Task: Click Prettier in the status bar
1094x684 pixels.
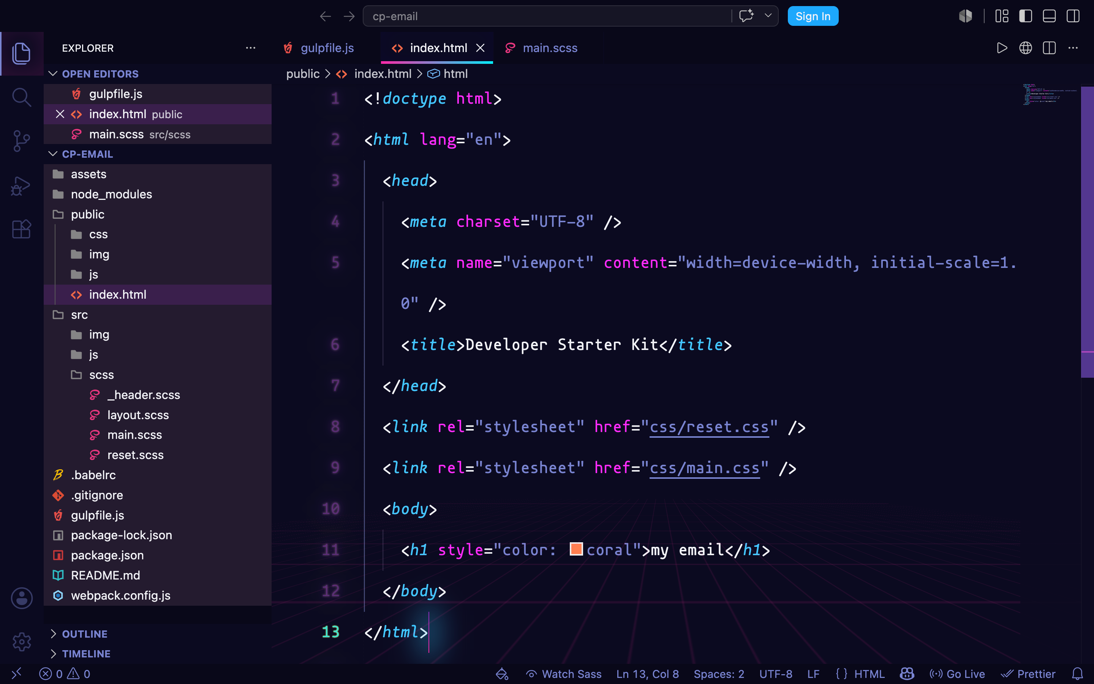Action: click(1028, 674)
